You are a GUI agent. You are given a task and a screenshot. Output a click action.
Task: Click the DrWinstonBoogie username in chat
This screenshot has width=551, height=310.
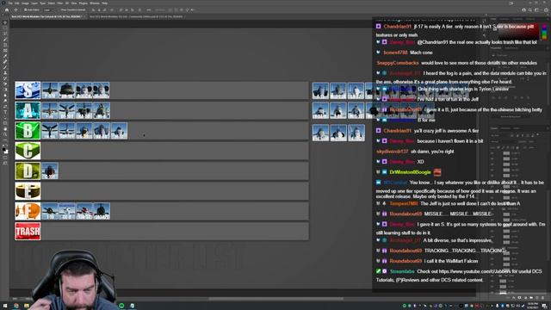[410, 172]
